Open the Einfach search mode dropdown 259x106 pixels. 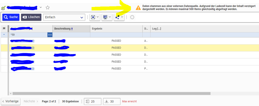point(64,17)
